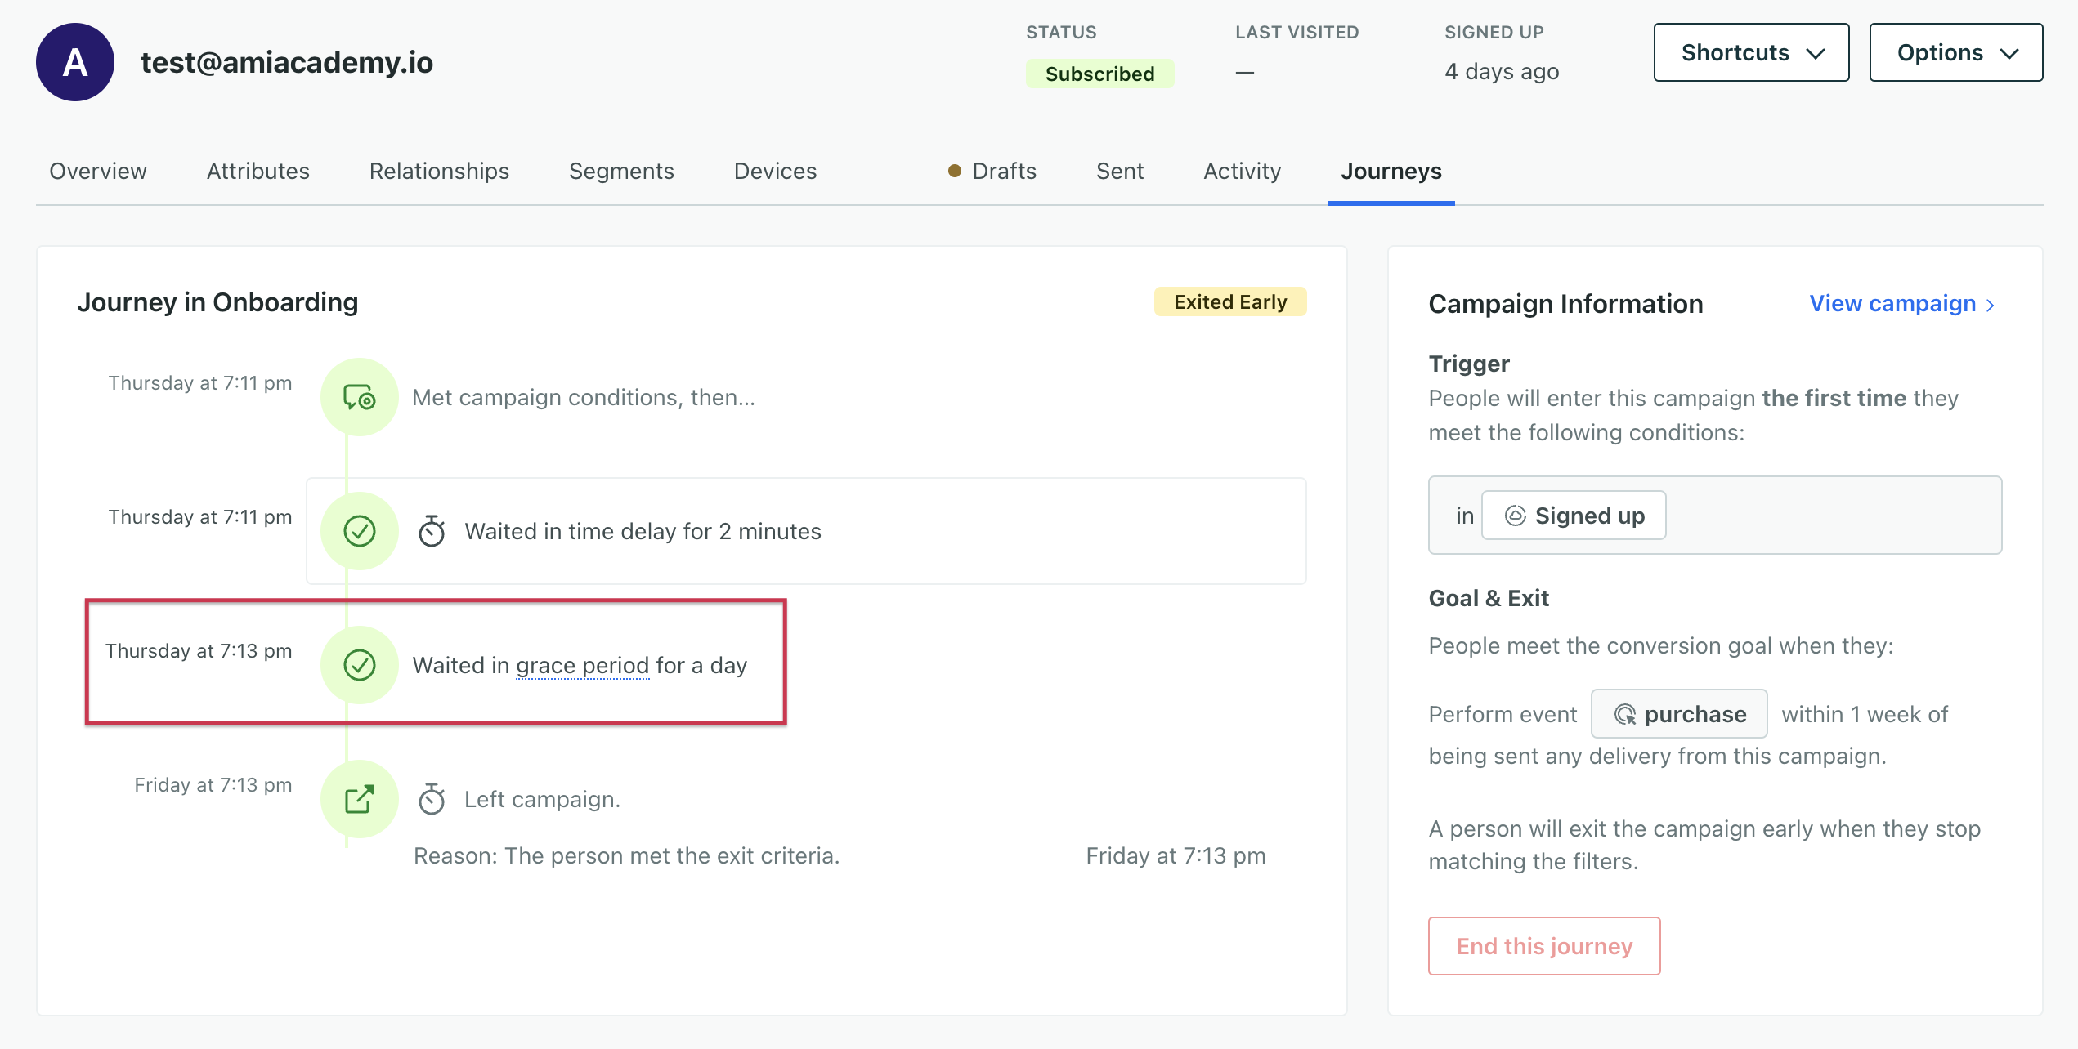Open the Segments tab

(621, 171)
